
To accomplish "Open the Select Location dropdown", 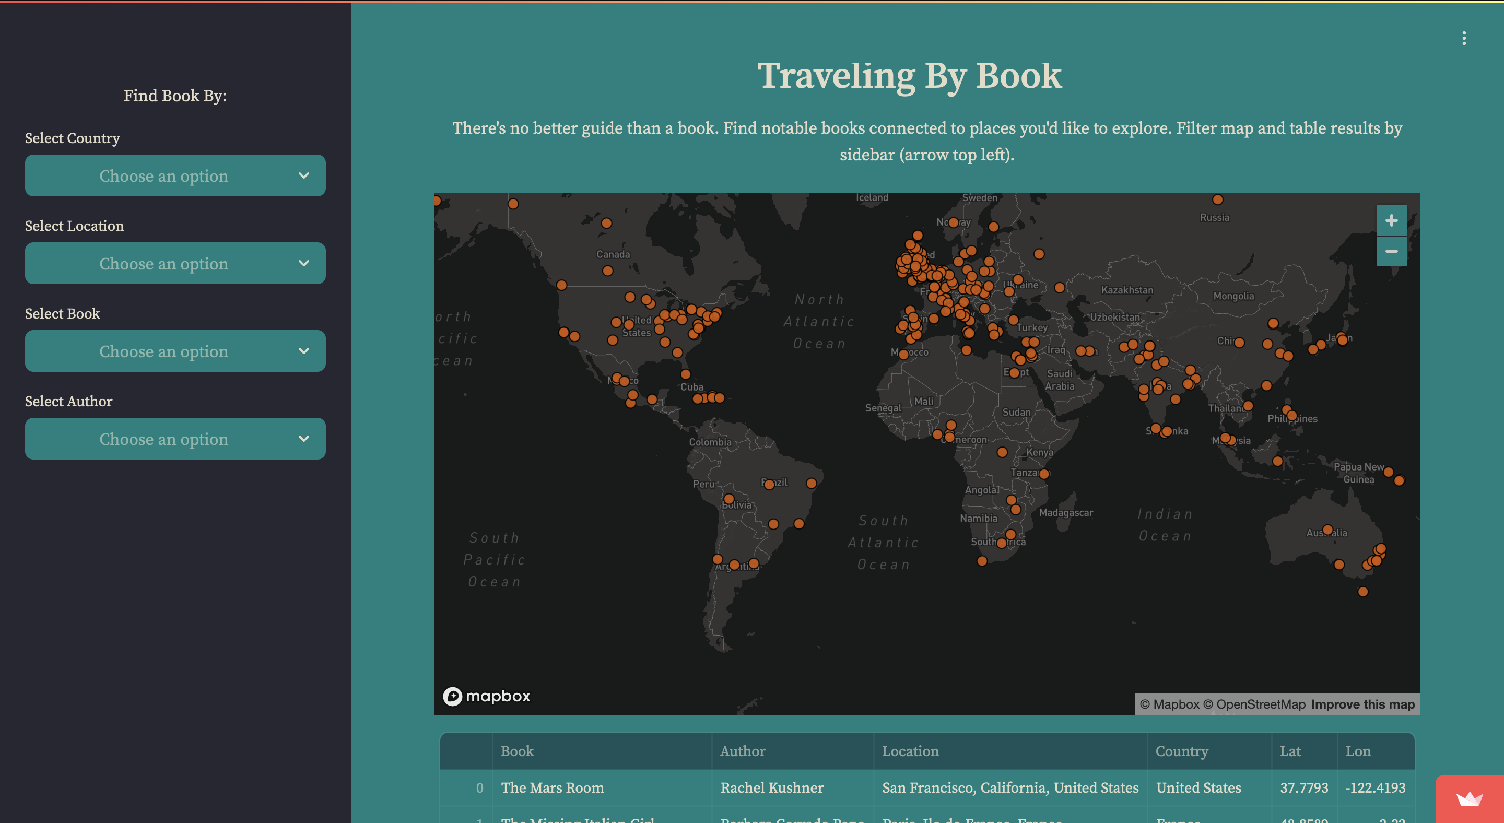I will pyautogui.click(x=175, y=263).
